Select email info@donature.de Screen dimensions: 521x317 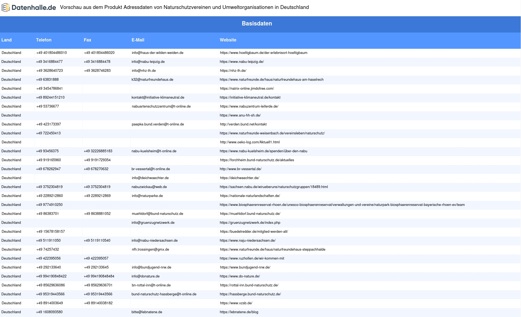[145, 276]
